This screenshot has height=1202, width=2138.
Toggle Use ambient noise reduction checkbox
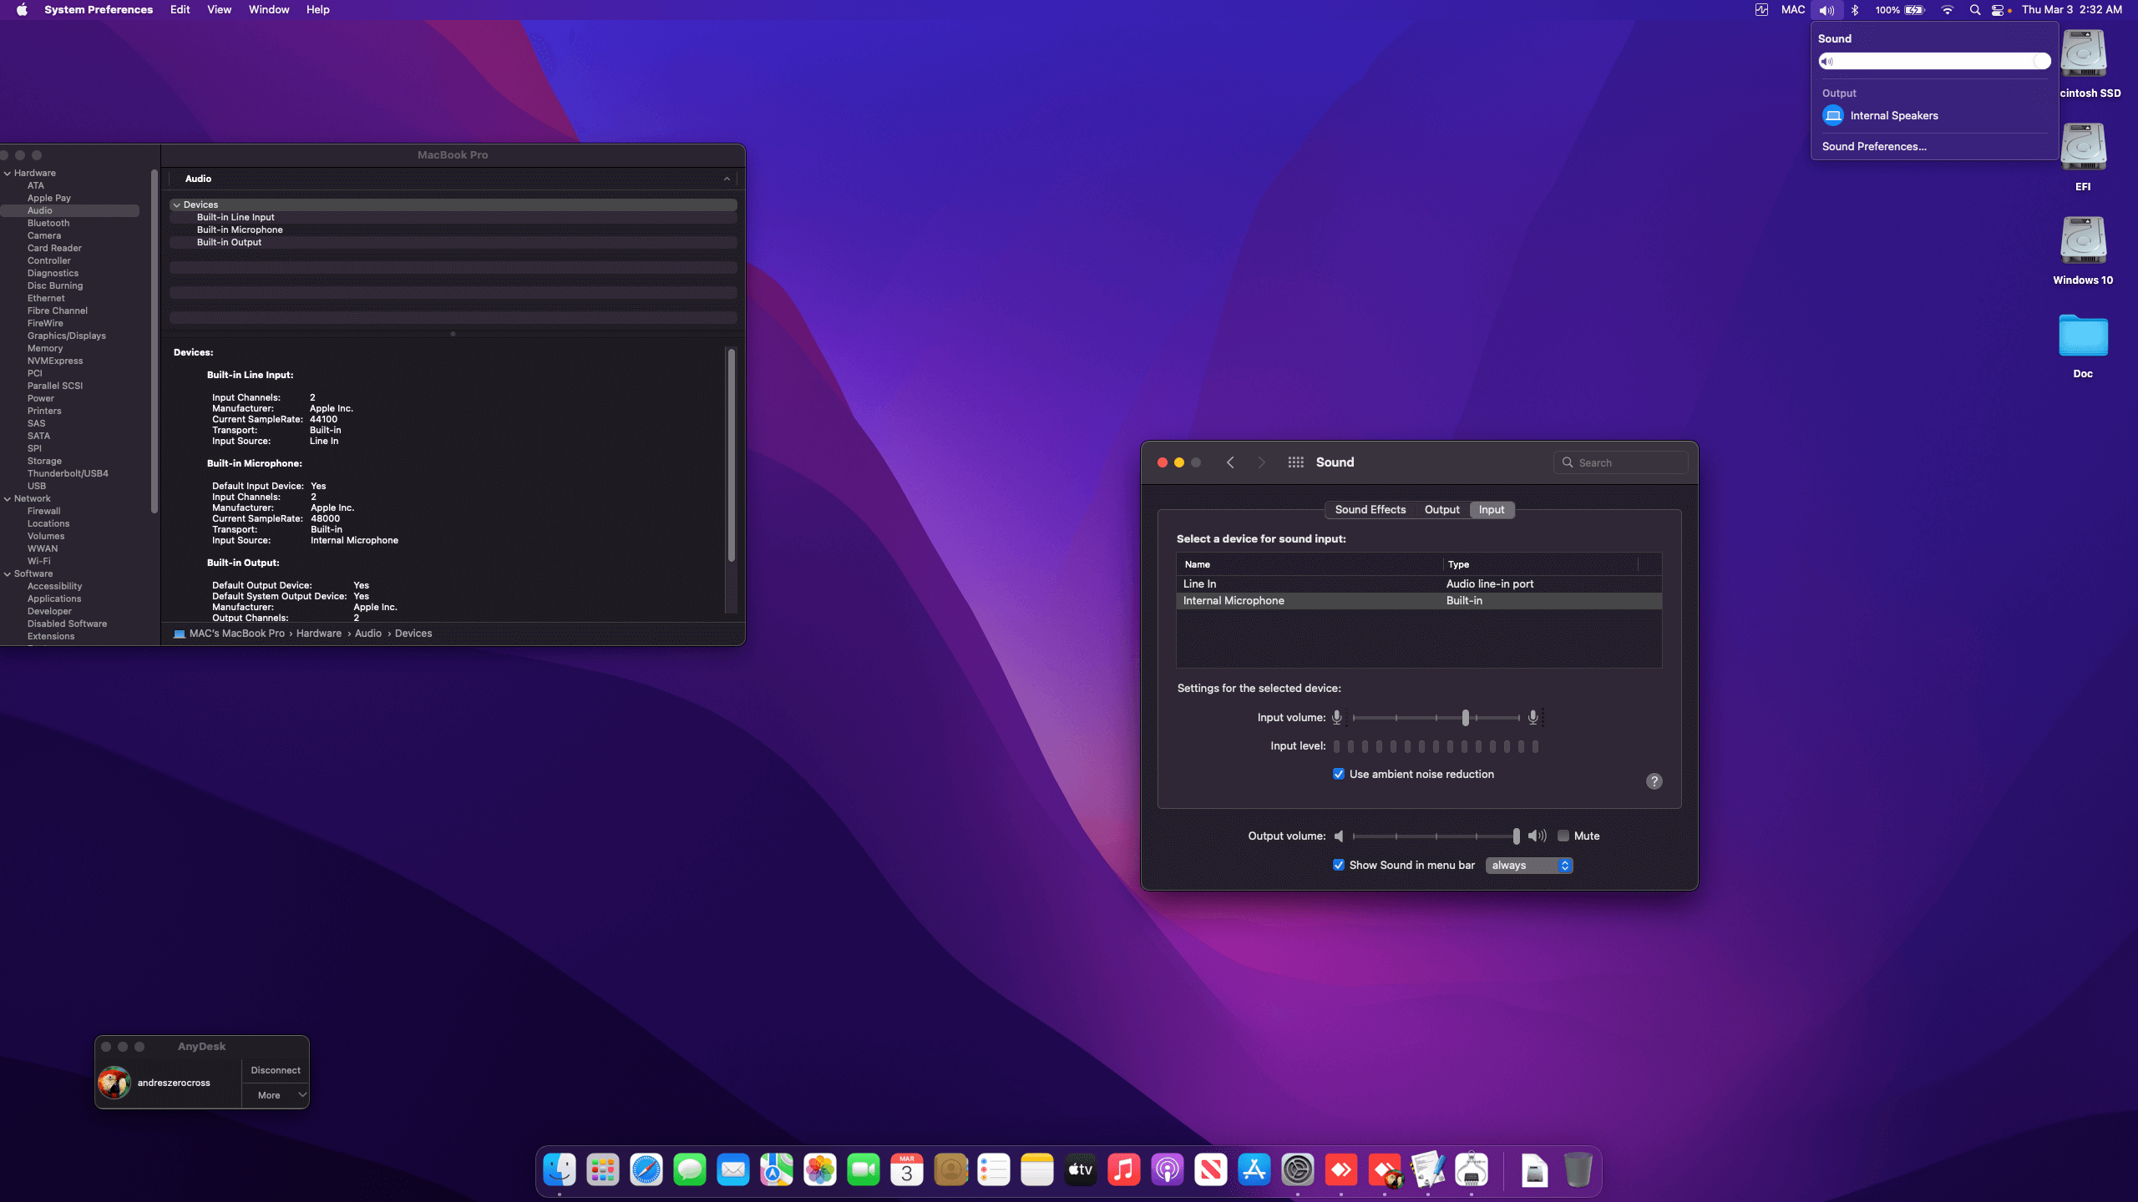(x=1339, y=774)
